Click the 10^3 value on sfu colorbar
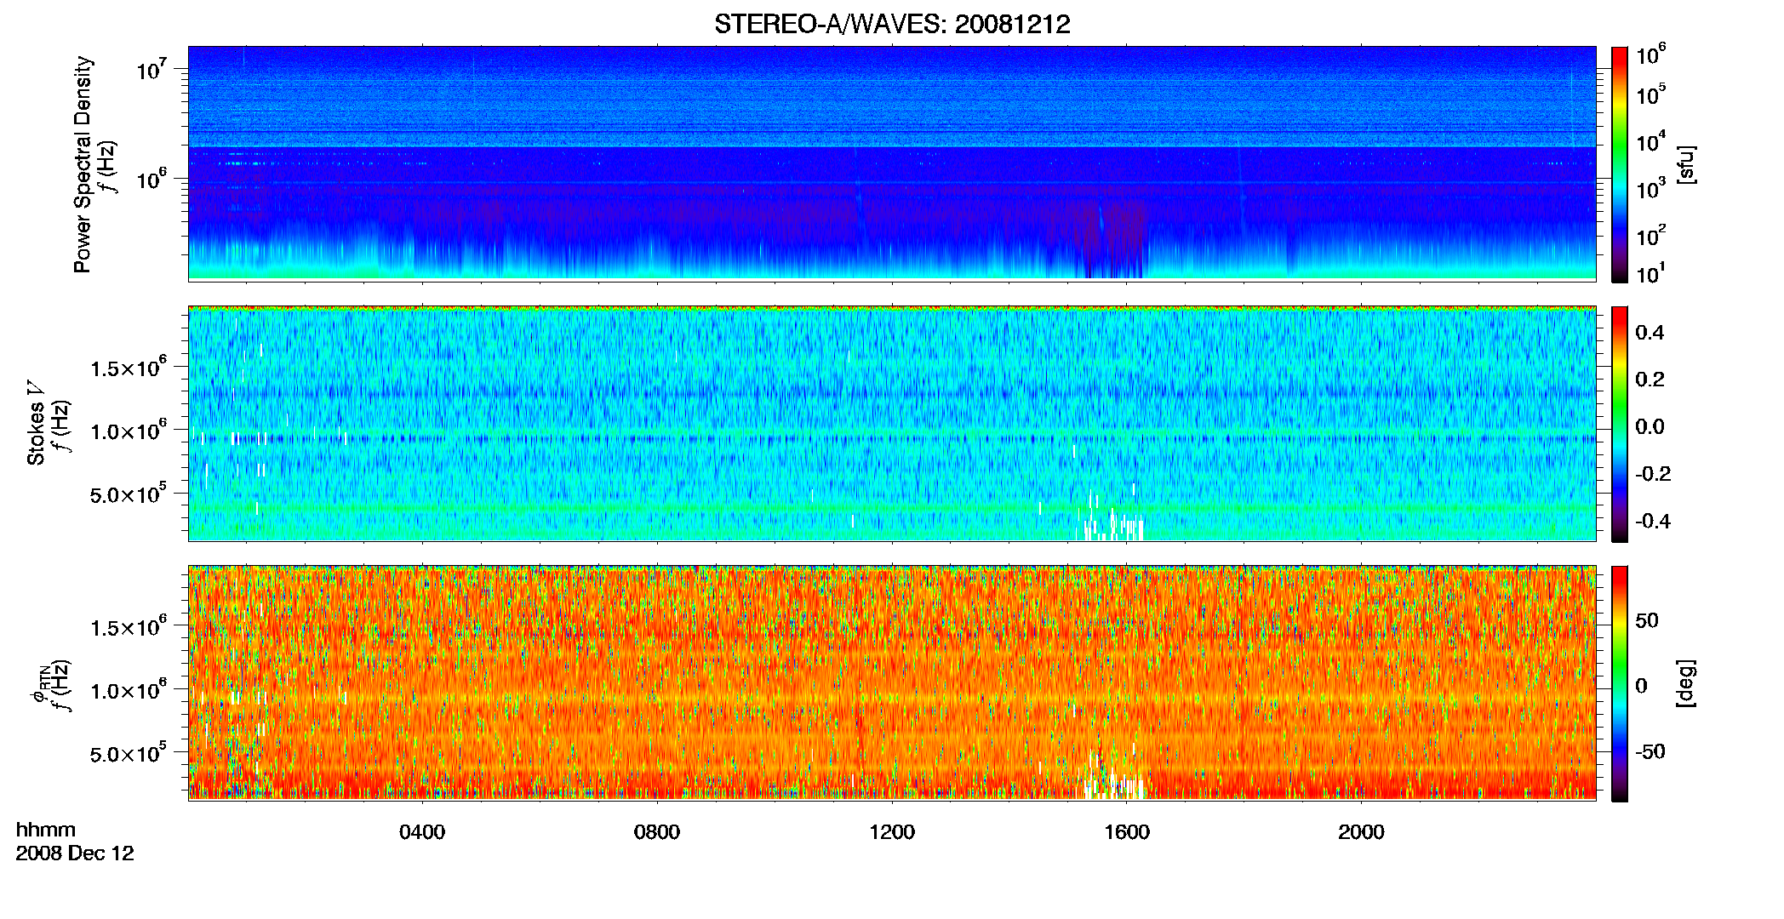 tap(1651, 188)
